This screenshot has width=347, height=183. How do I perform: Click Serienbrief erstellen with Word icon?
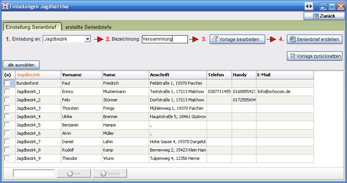[314, 39]
